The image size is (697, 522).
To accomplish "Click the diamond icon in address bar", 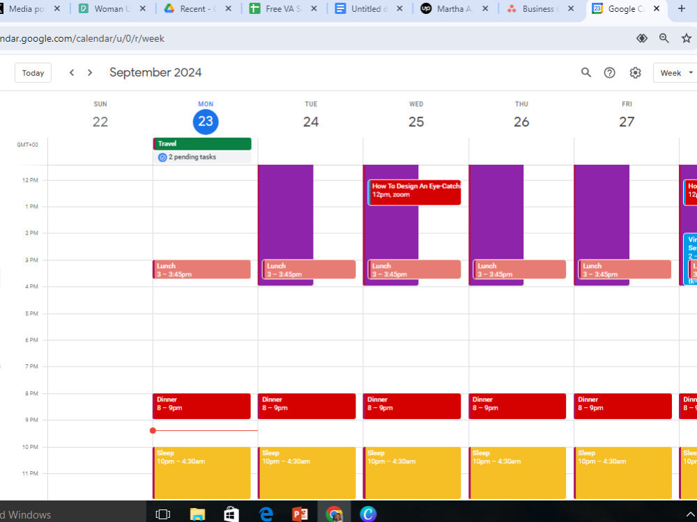I will pyautogui.click(x=641, y=38).
